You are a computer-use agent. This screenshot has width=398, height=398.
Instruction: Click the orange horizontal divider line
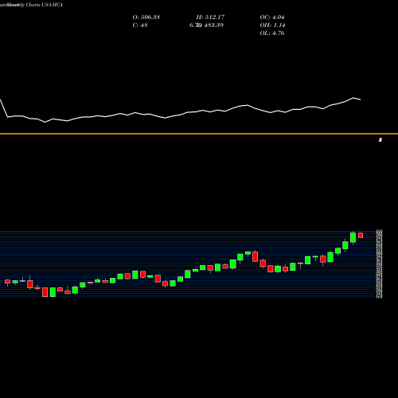[199, 134]
